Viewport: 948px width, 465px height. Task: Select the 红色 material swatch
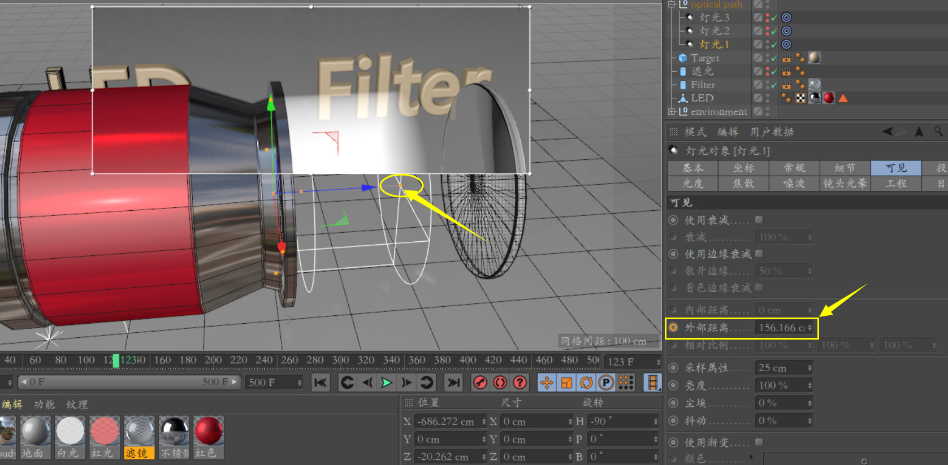pos(209,437)
